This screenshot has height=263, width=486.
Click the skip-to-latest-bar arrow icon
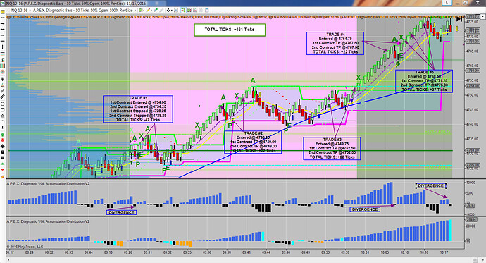[459, 20]
